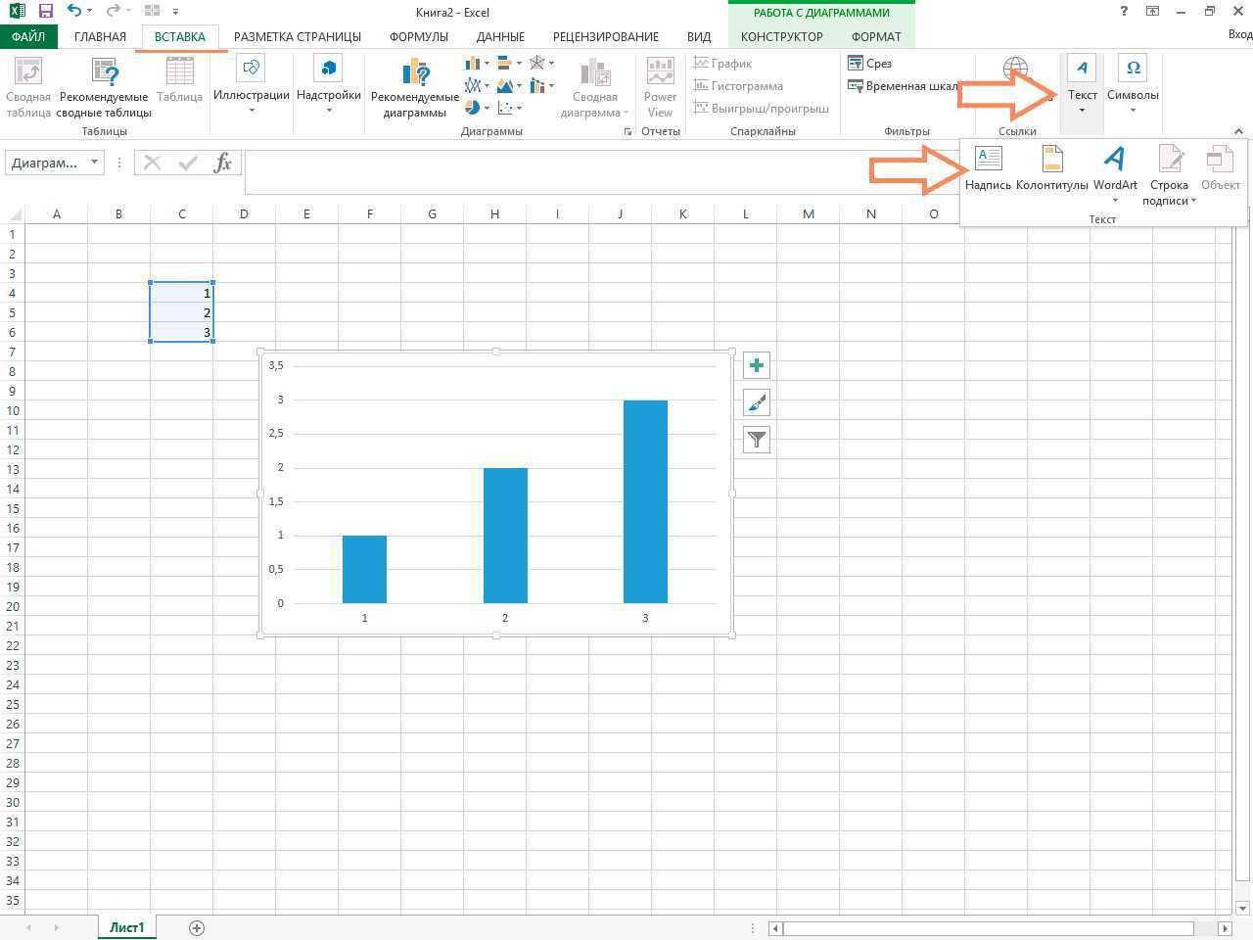The image size is (1253, 940).
Task: Expand the WordArt dropdown arrow
Action: 1115,200
